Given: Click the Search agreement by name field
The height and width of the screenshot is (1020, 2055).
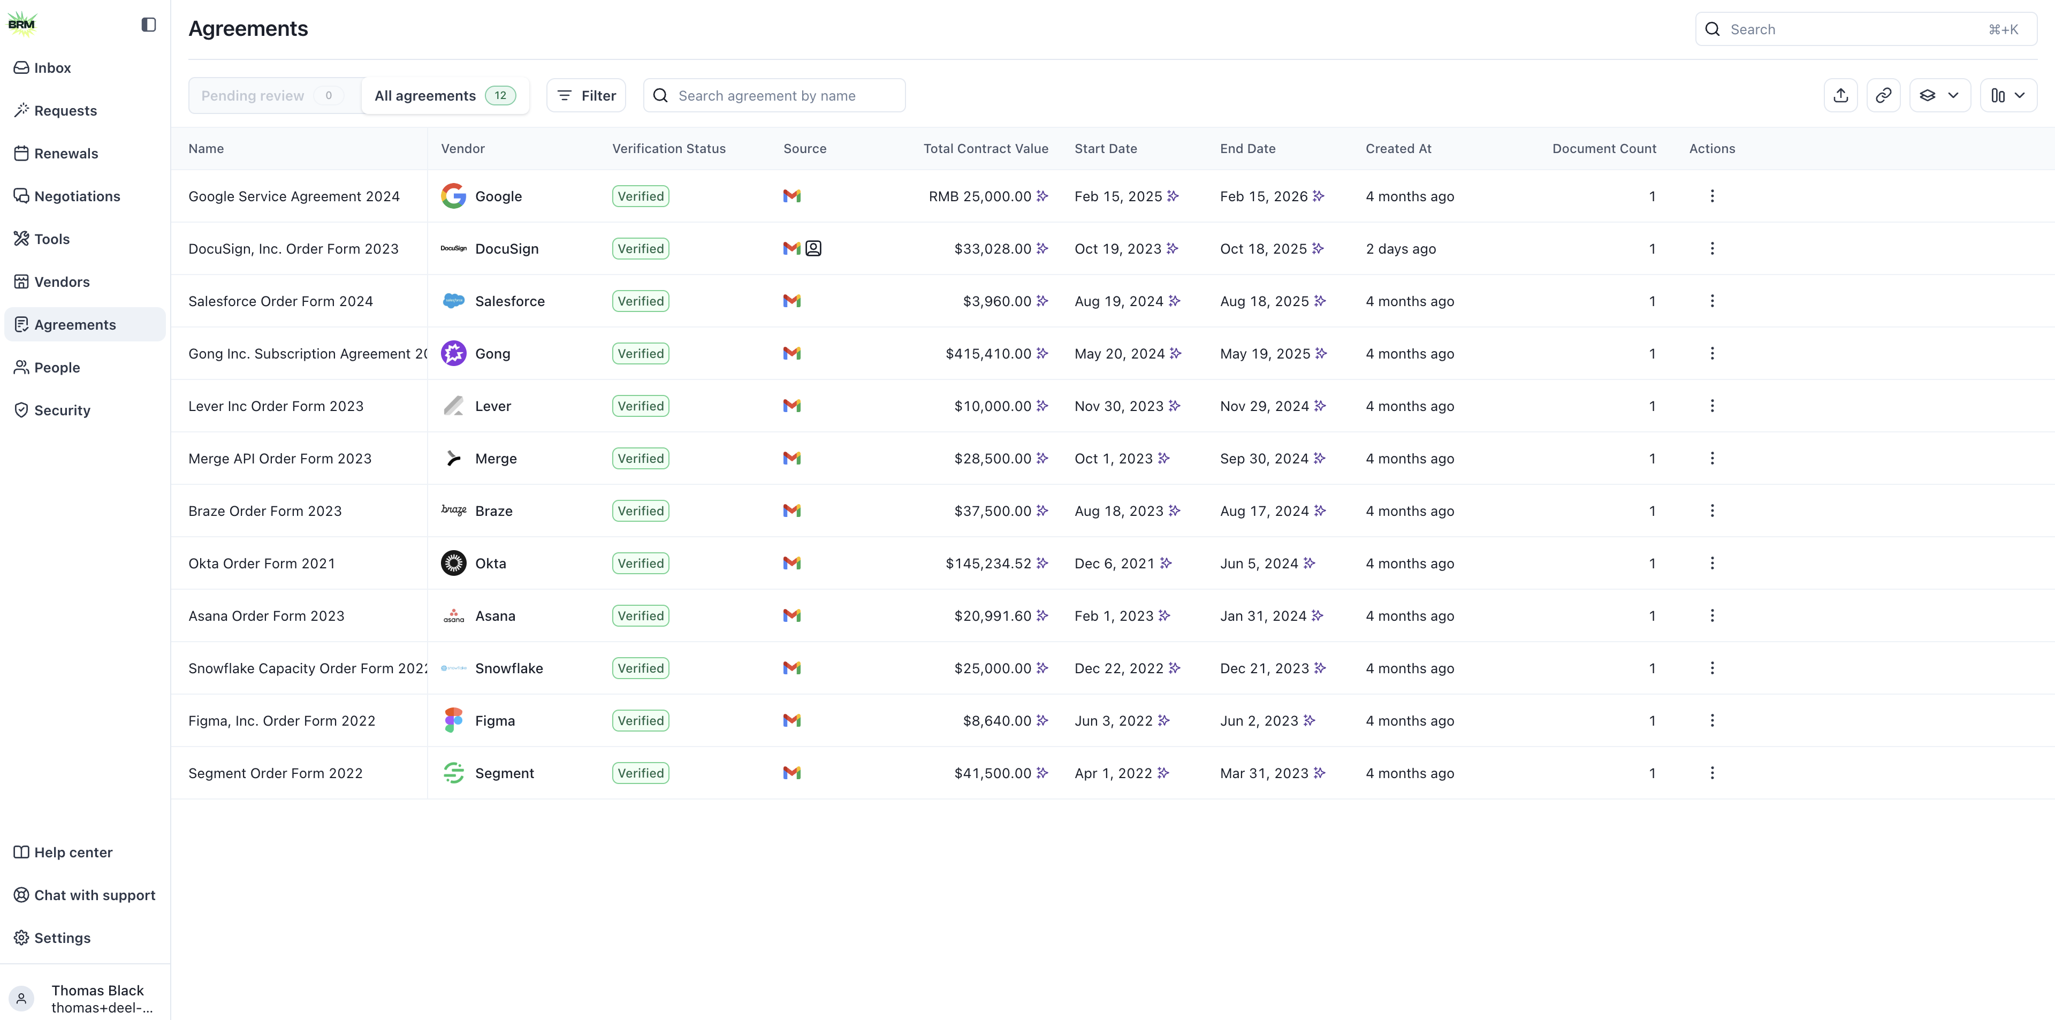Looking at the screenshot, I should click(x=774, y=96).
